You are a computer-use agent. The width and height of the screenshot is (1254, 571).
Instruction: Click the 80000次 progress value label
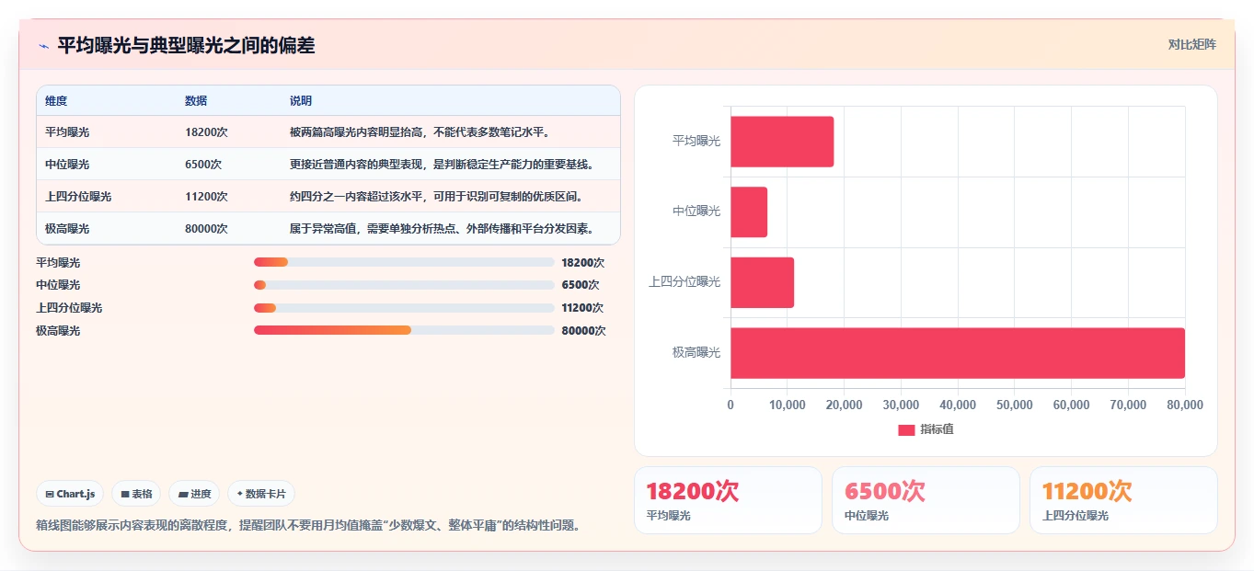coord(583,331)
